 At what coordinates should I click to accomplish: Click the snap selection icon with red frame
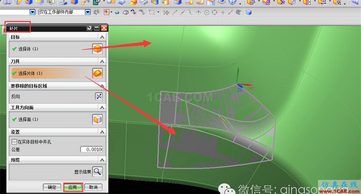(x=106, y=12)
